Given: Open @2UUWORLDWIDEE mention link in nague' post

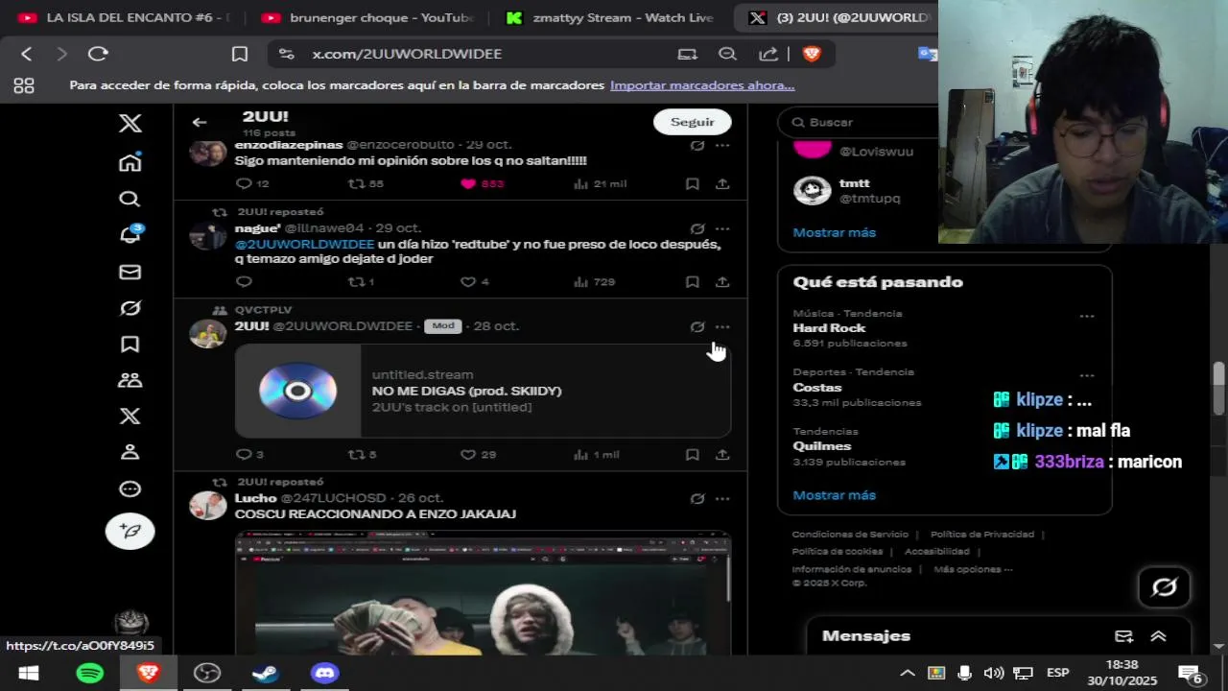Looking at the screenshot, I should click(x=304, y=244).
